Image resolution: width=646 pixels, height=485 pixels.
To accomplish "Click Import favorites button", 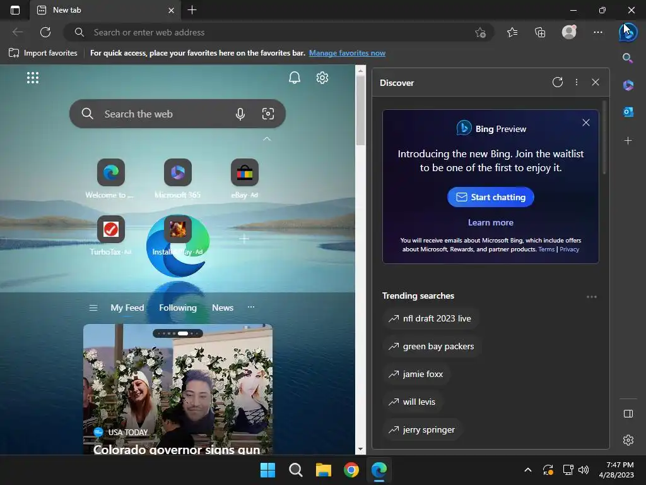I will [43, 53].
